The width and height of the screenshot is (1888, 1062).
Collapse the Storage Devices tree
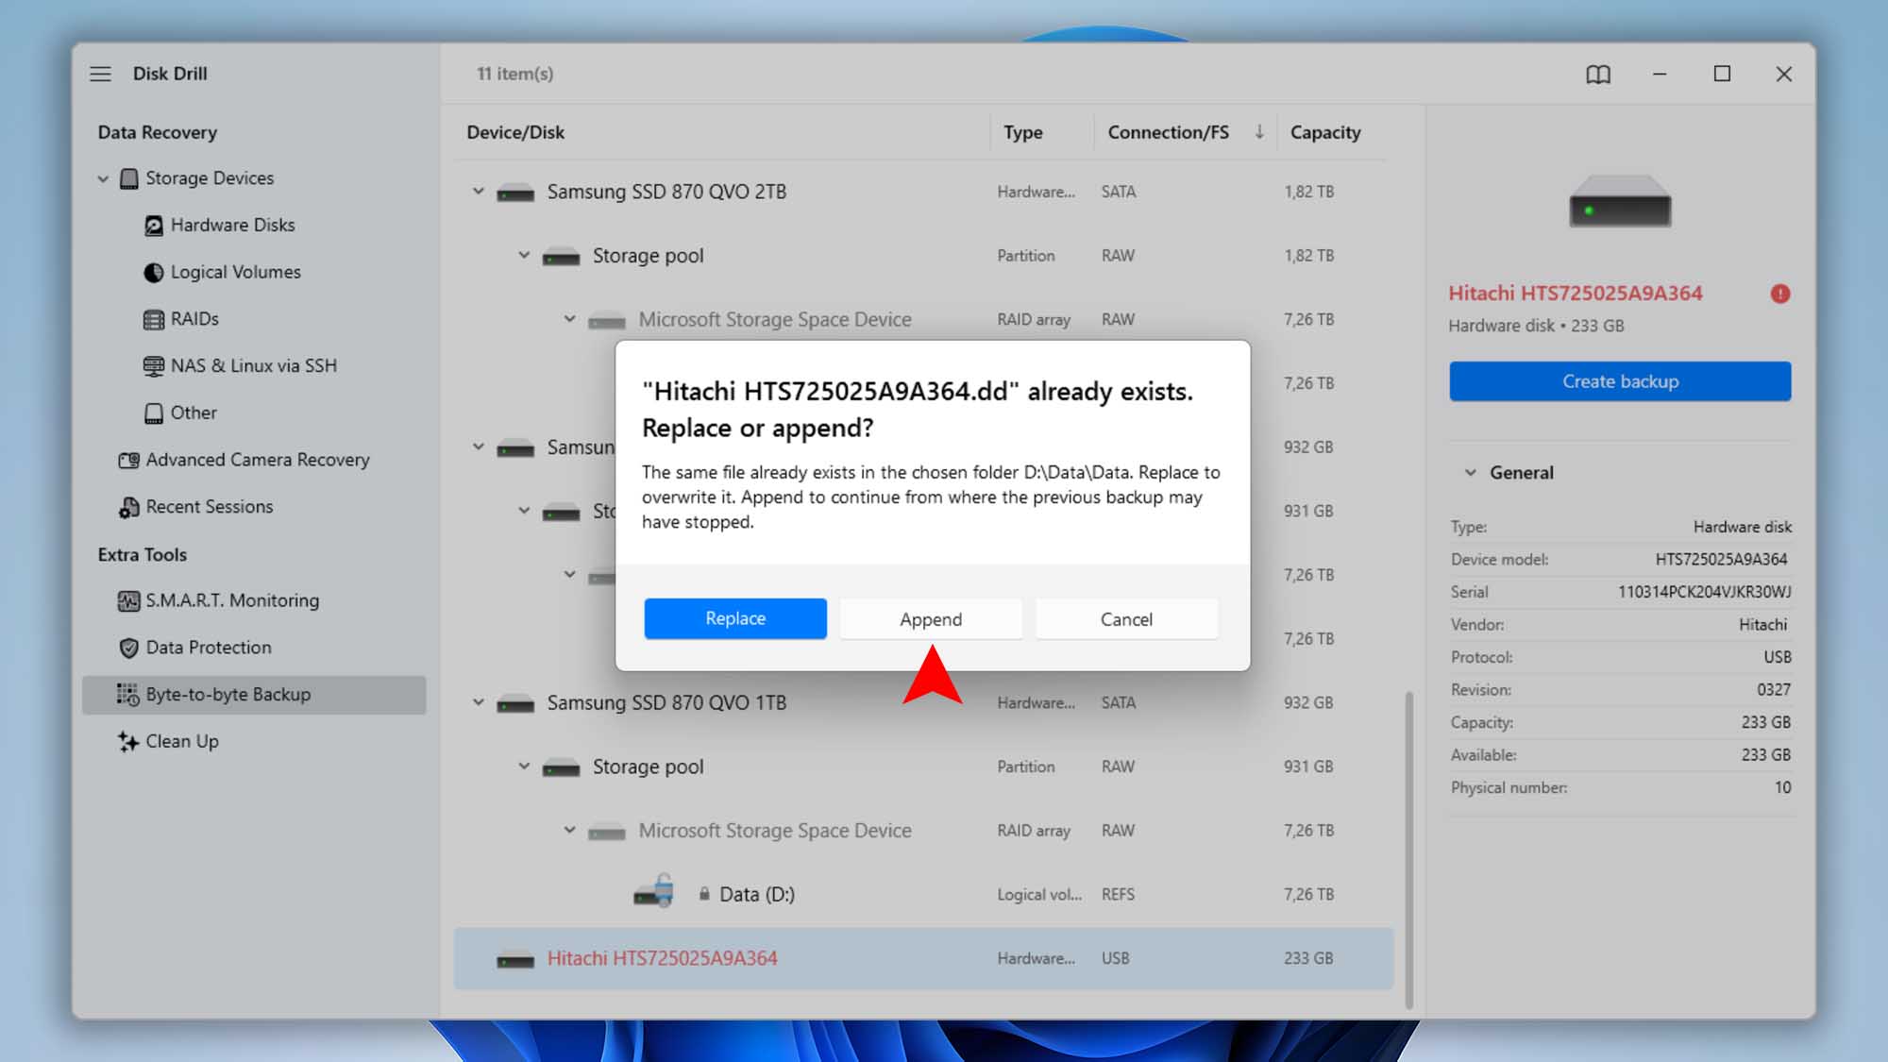pos(103,178)
